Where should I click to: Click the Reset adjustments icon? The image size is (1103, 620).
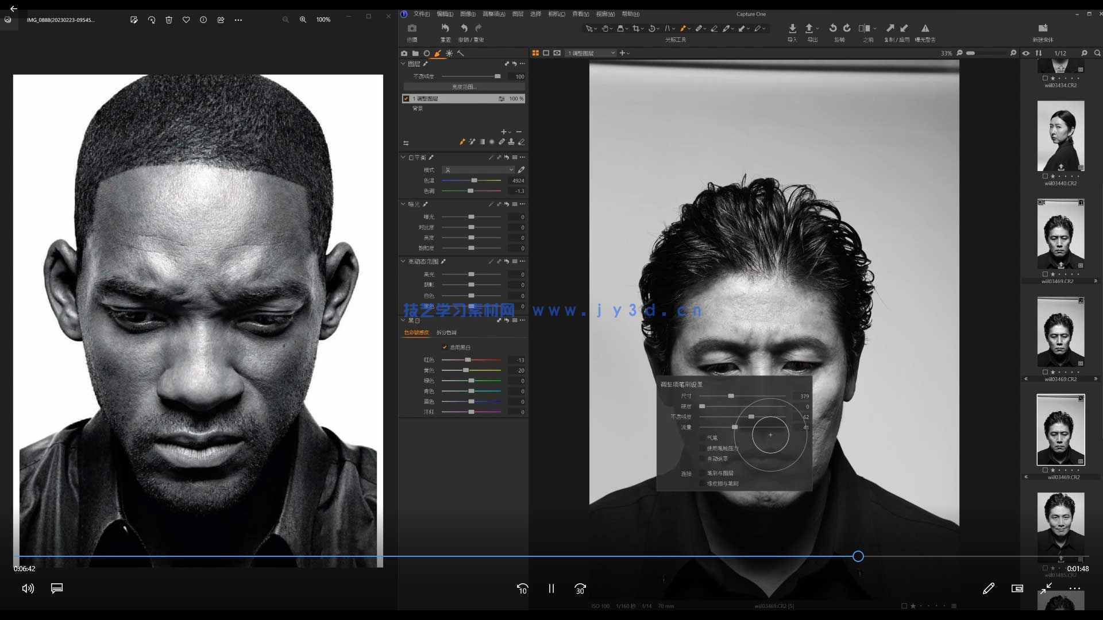click(445, 28)
